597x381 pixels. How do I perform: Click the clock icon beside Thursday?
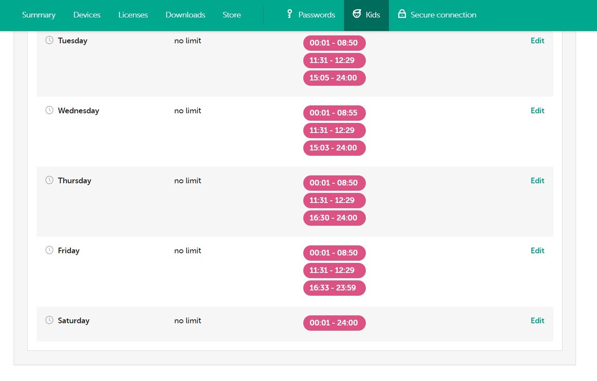[x=49, y=180]
